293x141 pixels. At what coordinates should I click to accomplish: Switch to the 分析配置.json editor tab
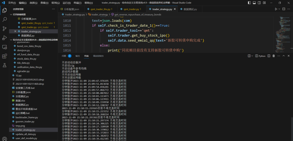tap(71, 9)
